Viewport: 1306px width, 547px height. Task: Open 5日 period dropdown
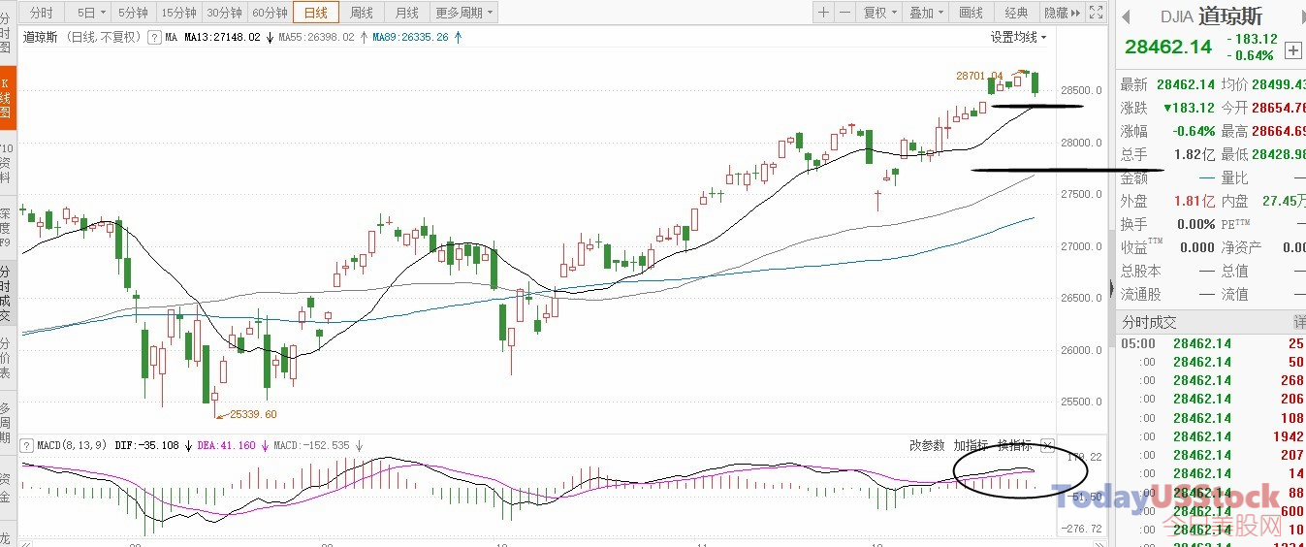click(90, 13)
